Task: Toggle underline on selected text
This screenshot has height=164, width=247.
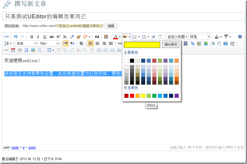Action: (45, 37)
